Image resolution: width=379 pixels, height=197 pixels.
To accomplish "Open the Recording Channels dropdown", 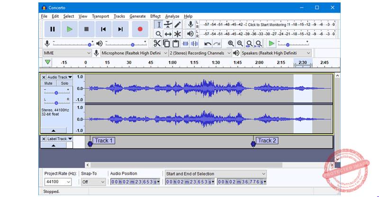I will 200,53.
